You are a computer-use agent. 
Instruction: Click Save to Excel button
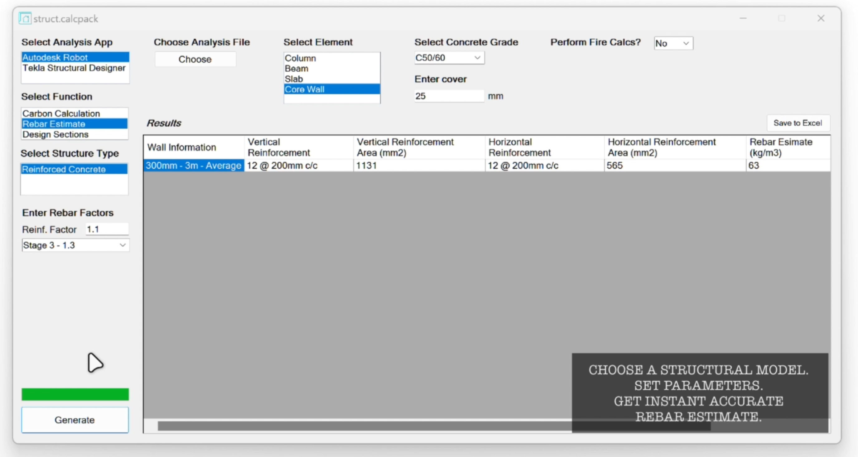[798, 123]
